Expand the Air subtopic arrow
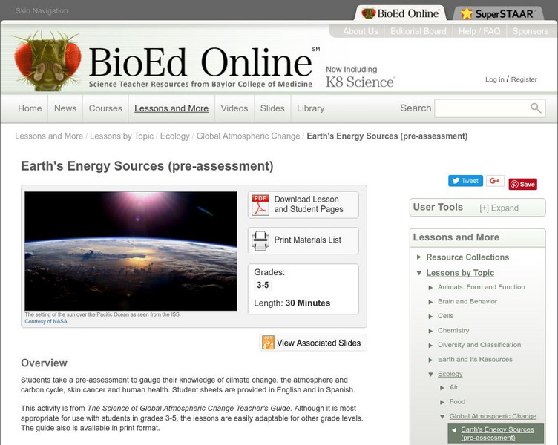The image size is (558, 445). pos(442,388)
